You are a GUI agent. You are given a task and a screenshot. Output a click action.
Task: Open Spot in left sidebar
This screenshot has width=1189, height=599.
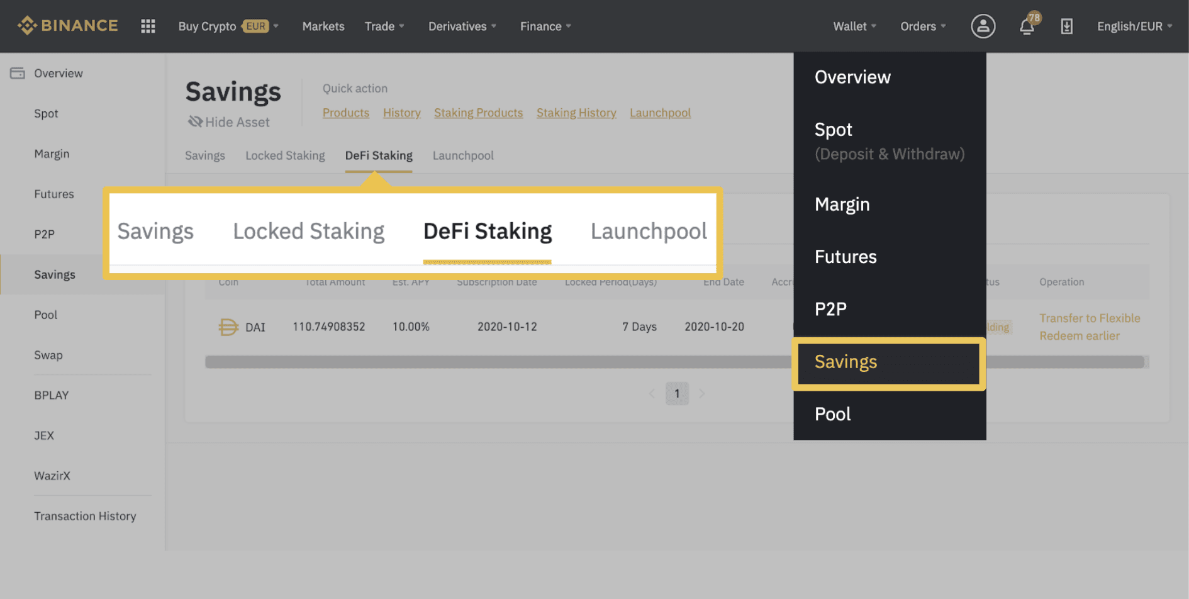coord(46,113)
